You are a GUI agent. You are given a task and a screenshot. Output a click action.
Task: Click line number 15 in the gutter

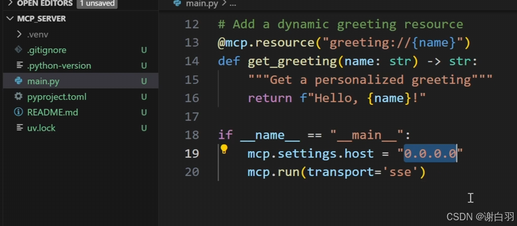192,79
